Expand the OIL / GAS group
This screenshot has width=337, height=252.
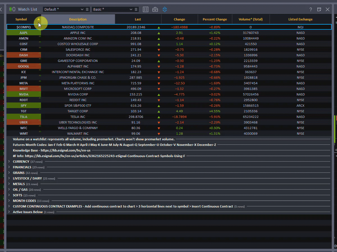(x=9, y=190)
